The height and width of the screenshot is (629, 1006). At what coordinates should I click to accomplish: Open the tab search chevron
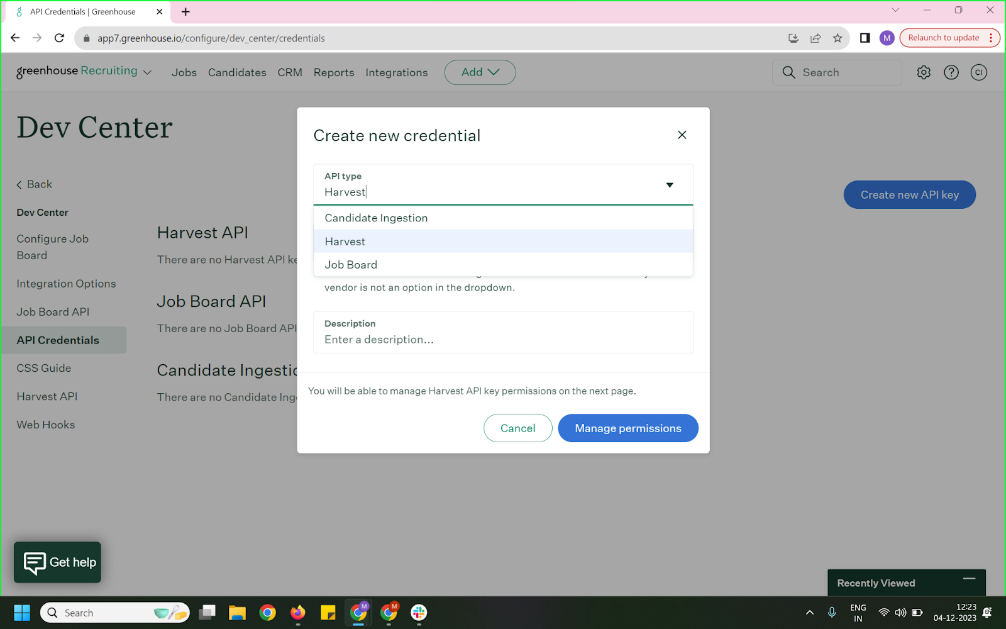[x=895, y=10]
